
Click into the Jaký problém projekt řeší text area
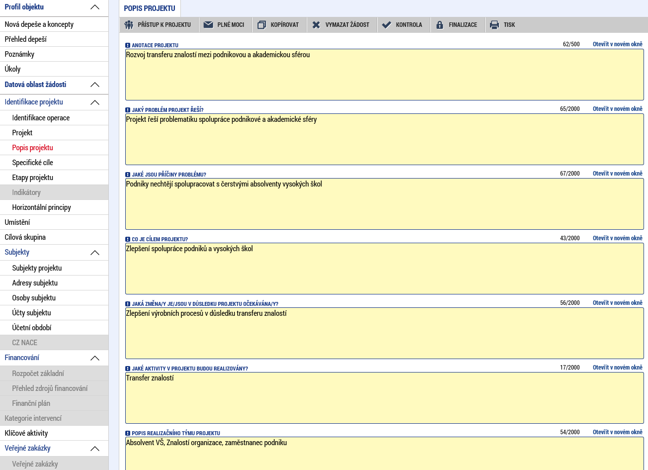point(385,139)
